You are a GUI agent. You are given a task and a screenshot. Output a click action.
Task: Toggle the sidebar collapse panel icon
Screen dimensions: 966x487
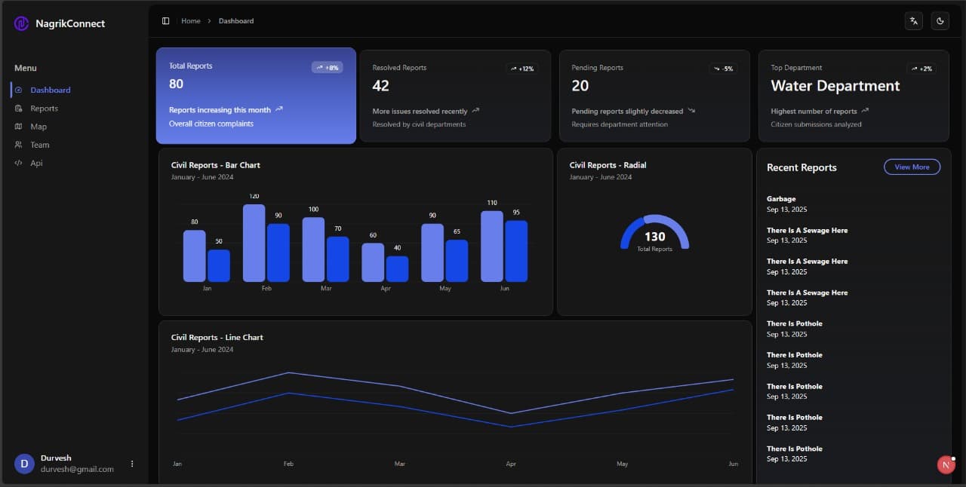(166, 21)
